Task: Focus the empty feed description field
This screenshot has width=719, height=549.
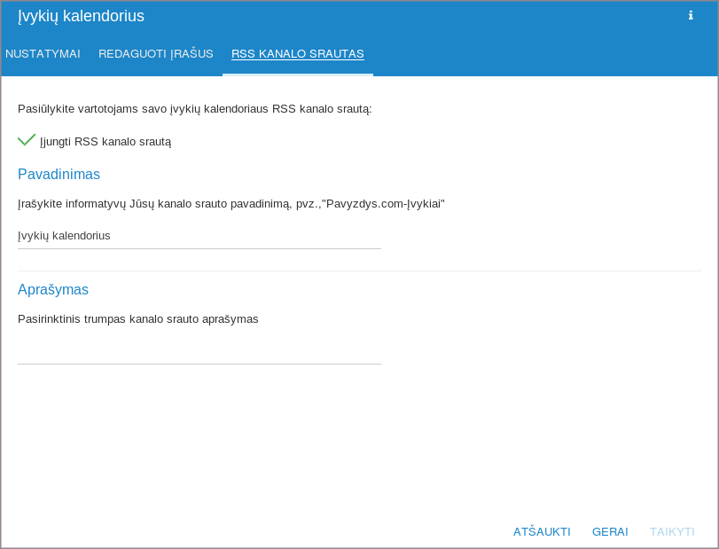Action: [199, 351]
